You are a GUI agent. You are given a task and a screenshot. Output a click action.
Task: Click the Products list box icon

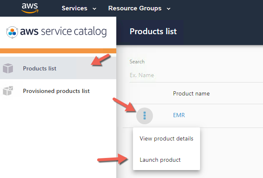point(8,68)
